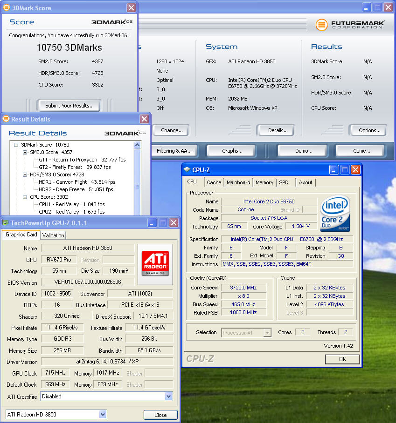This screenshot has width=396, height=423.
Task: Select GT2 - Firefly Forest row
Action: (x=75, y=167)
